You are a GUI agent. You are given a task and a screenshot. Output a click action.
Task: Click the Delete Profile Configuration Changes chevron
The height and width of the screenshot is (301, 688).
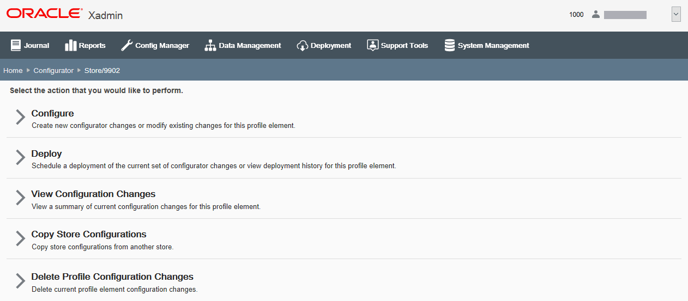click(20, 281)
